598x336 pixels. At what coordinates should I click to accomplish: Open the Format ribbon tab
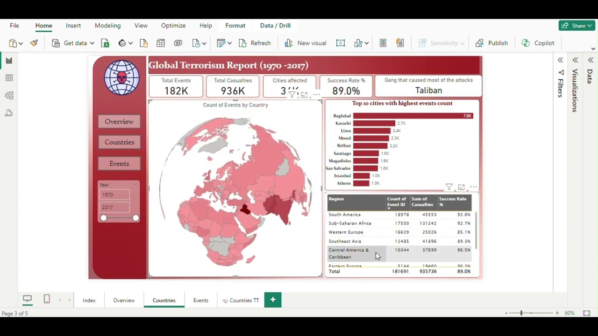(235, 26)
